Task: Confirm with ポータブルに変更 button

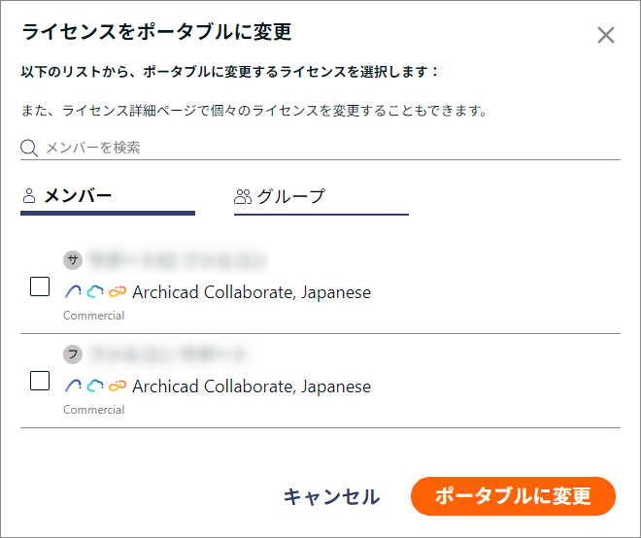Action: click(x=513, y=496)
